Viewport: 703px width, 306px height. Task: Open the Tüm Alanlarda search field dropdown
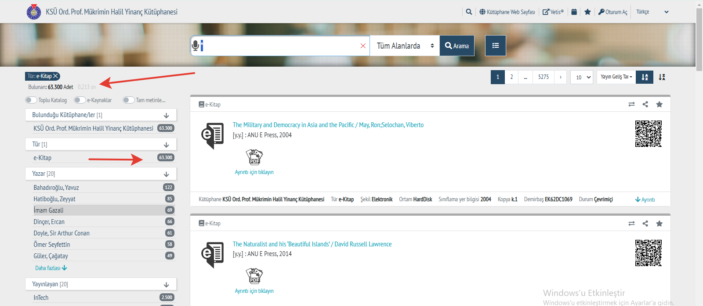pyautogui.click(x=405, y=46)
